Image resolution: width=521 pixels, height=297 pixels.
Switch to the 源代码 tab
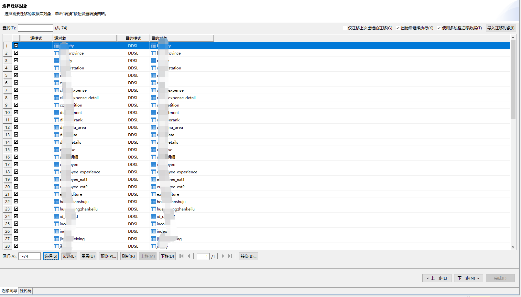pos(26,291)
